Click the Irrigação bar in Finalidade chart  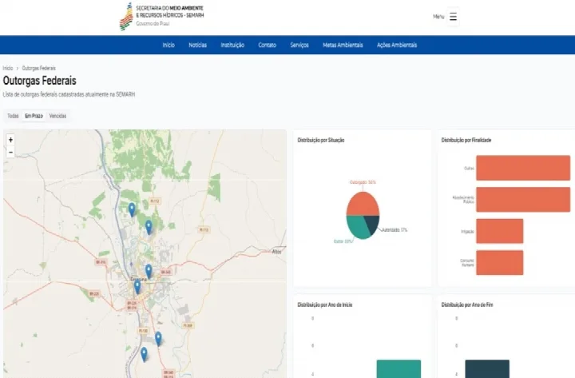499,231
